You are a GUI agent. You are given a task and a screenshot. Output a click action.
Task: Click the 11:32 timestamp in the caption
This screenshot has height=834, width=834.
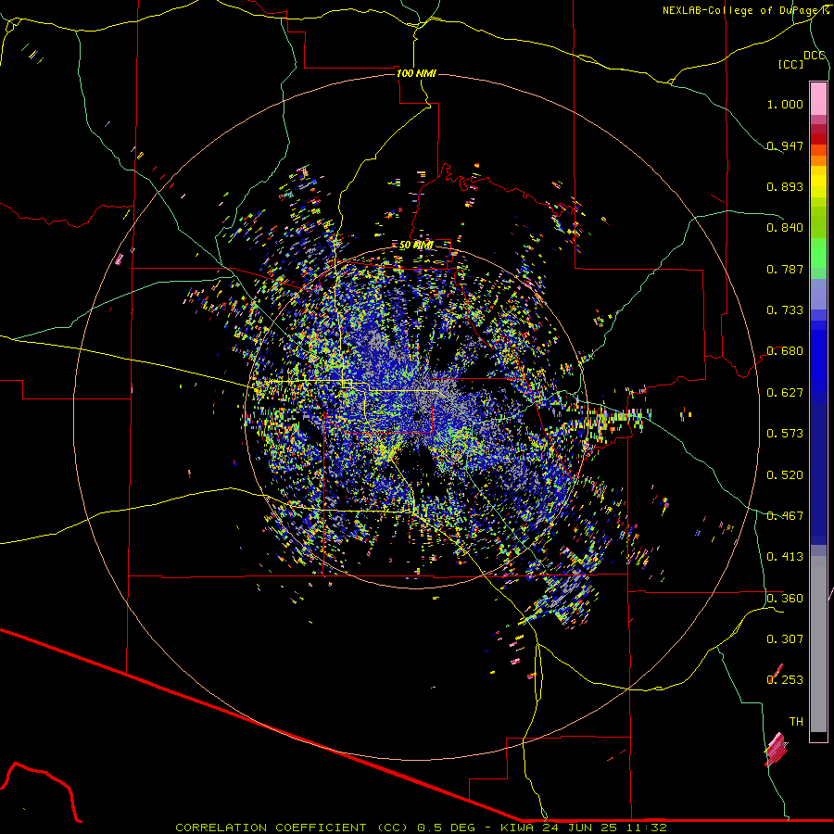tap(646, 828)
